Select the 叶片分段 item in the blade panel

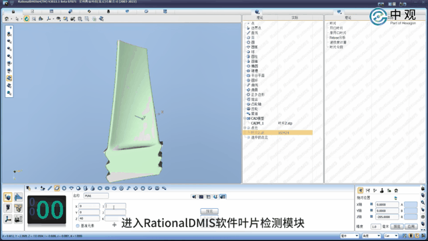[x=336, y=47]
